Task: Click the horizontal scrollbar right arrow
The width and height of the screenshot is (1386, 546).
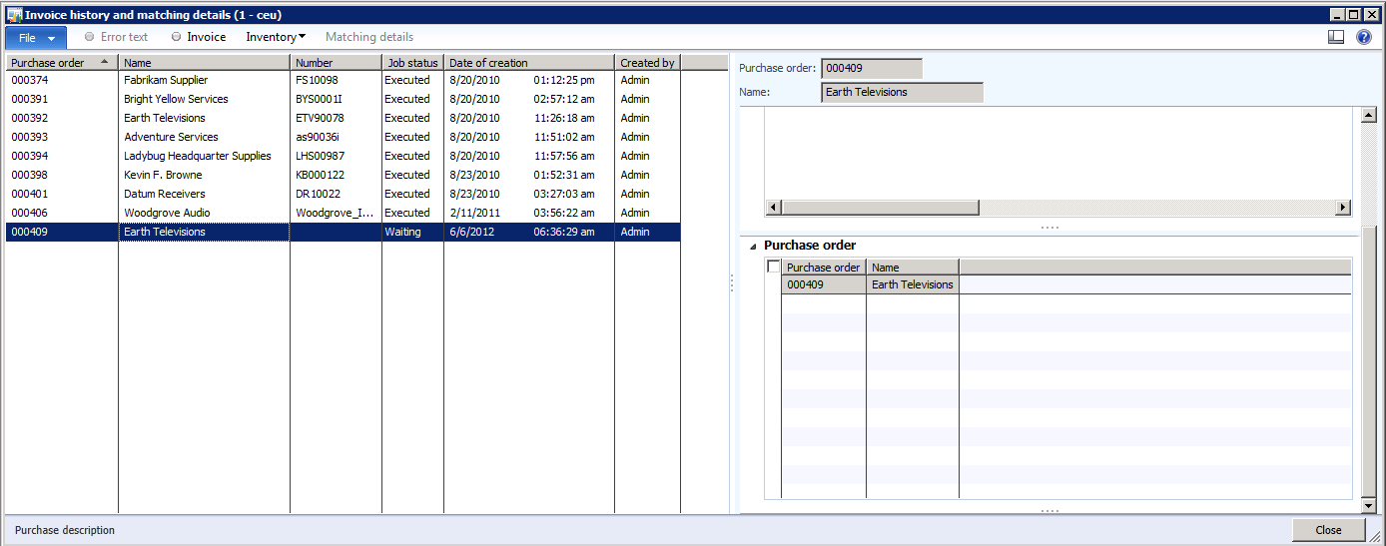Action: click(x=1343, y=208)
